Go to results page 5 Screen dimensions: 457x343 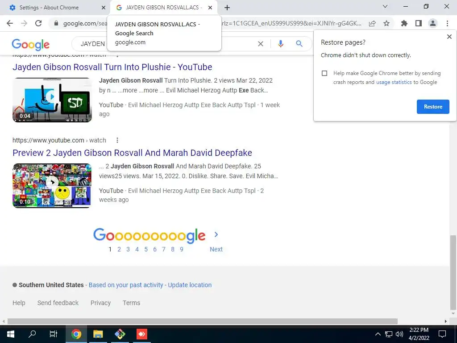click(146, 249)
